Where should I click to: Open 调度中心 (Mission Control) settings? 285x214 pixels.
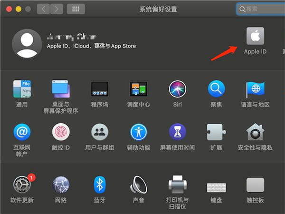pyautogui.click(x=139, y=89)
